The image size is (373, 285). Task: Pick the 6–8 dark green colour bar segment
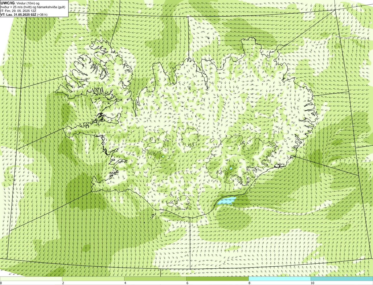click(x=217, y=279)
